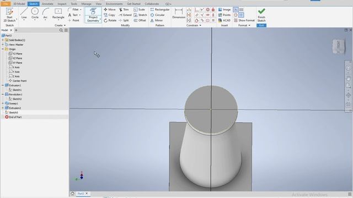Screen dimensions: 353x198
Task: Start a Circular pattern
Action: click(x=157, y=15)
